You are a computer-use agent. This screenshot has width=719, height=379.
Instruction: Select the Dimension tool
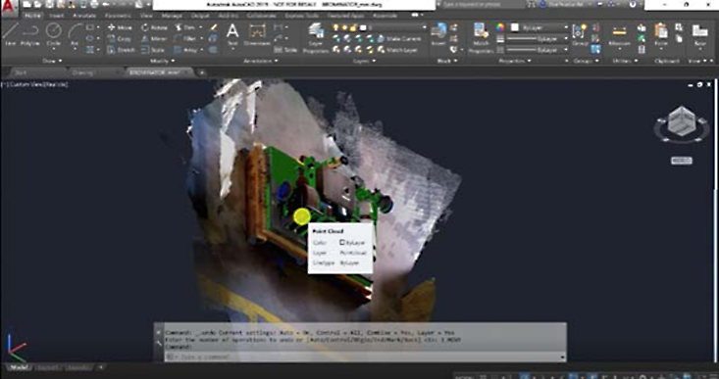coord(257,34)
